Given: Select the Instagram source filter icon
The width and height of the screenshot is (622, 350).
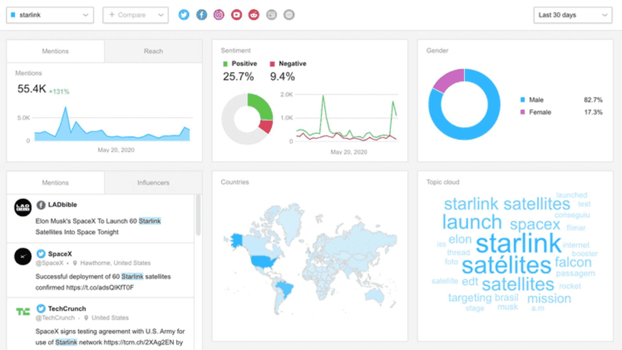Looking at the screenshot, I should 219,15.
